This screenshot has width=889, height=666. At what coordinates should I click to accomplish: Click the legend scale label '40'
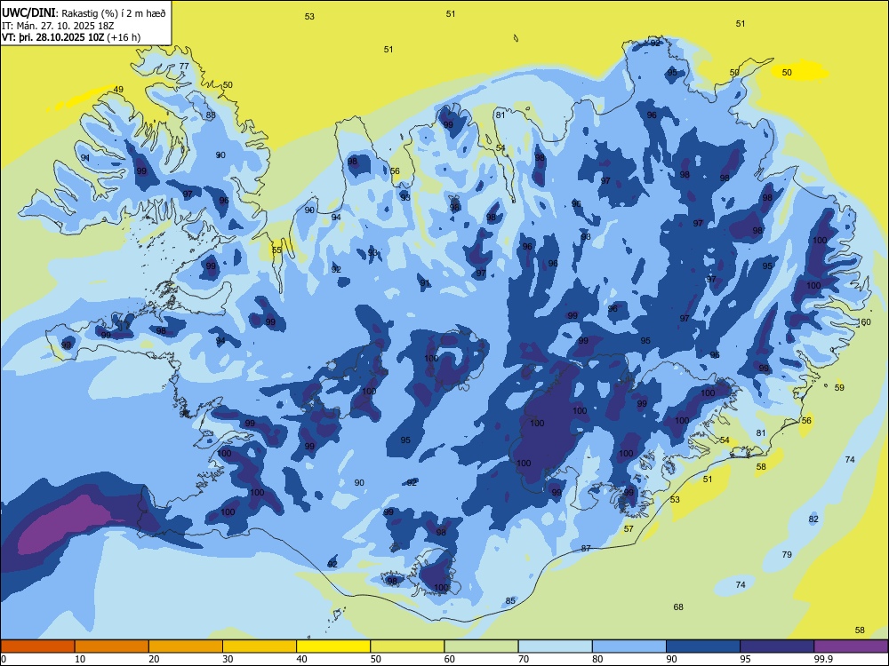(301, 659)
